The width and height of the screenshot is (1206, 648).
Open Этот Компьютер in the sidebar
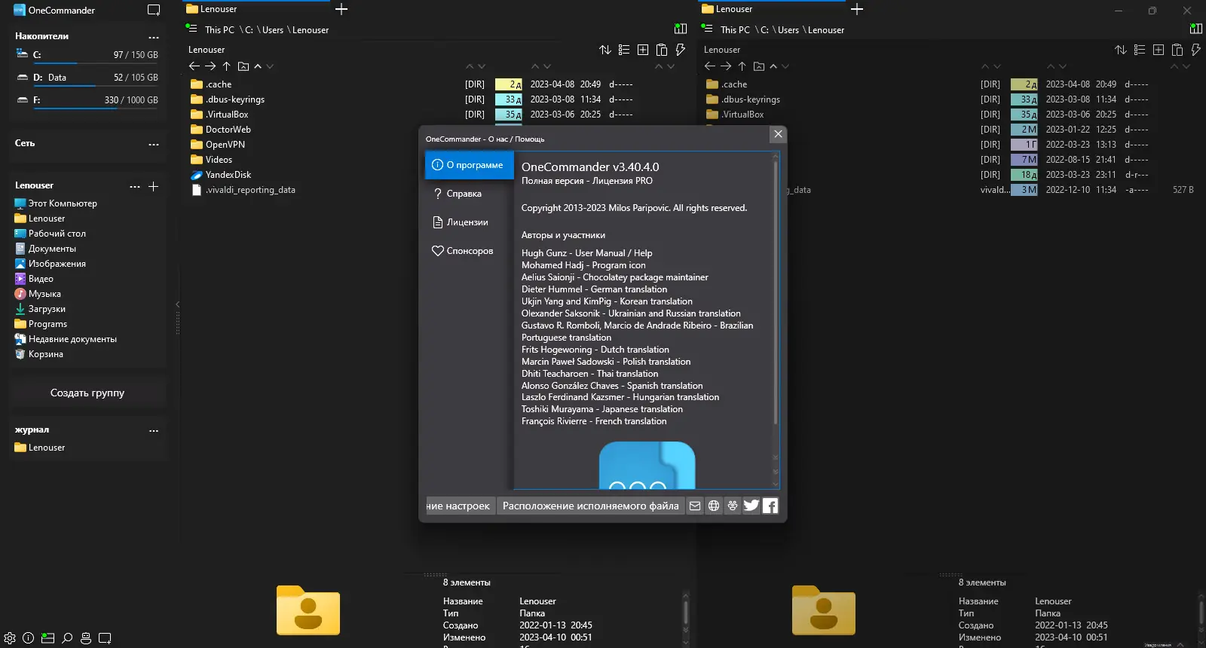point(63,203)
